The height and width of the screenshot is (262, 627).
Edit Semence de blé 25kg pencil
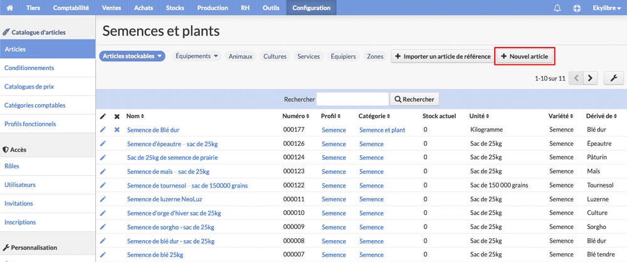point(103,254)
